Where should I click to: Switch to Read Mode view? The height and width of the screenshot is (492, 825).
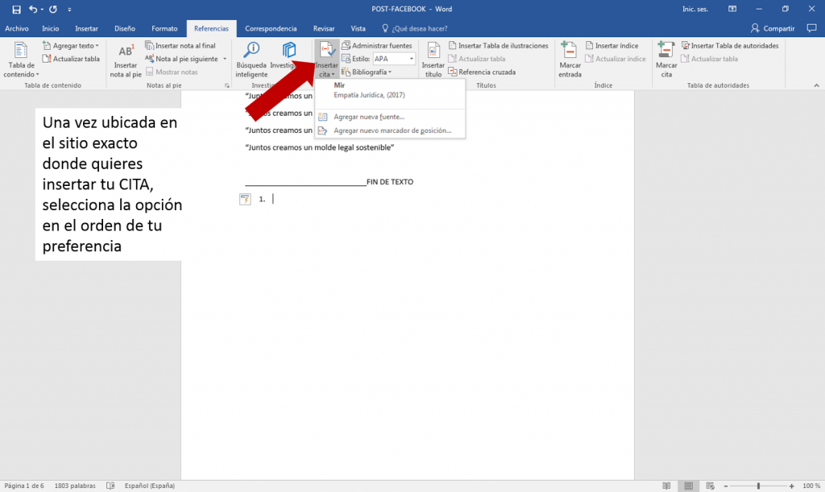(x=666, y=486)
